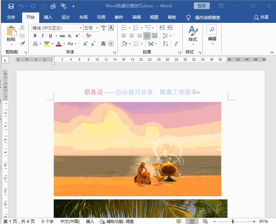Open the font name dropdown
Image resolution: width=276 pixels, height=224 pixels.
80,28
